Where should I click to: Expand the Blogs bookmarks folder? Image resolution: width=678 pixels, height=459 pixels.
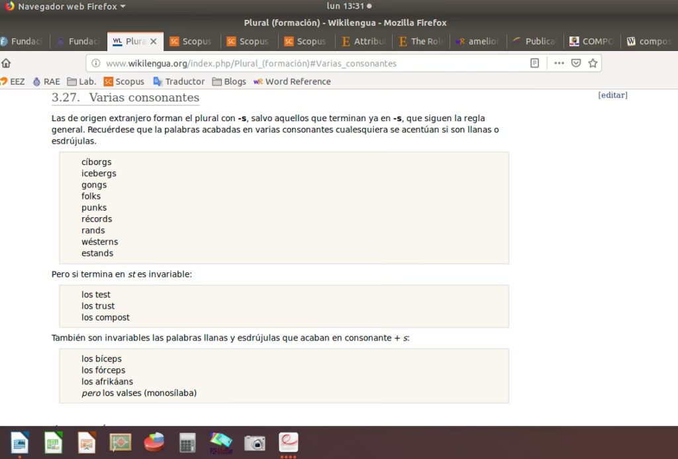coord(229,81)
